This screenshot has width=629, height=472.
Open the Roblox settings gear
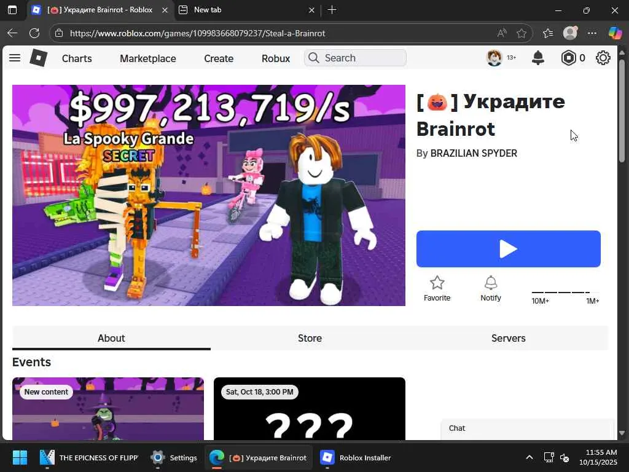coord(603,58)
